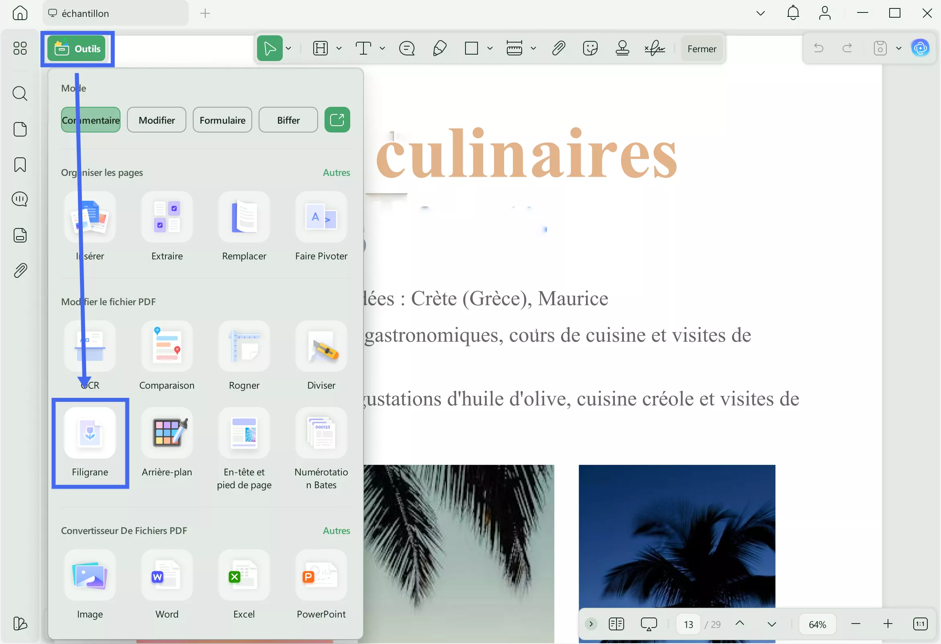This screenshot has width=941, height=644.
Task: Open the signature tool
Action: [654, 48]
